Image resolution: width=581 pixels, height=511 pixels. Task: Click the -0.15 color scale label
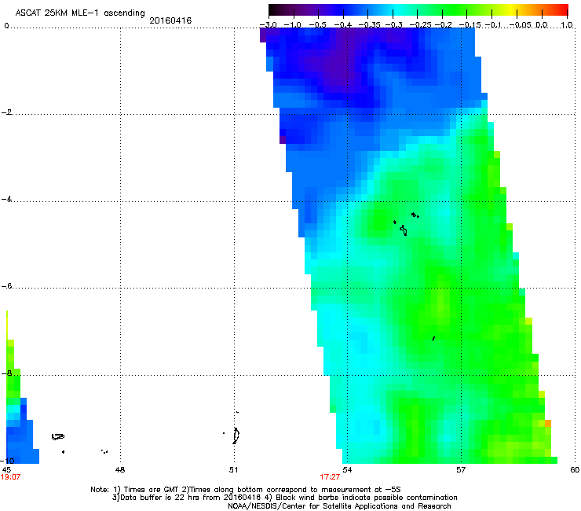[x=470, y=25]
